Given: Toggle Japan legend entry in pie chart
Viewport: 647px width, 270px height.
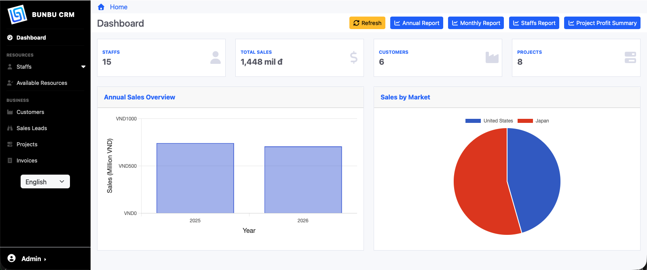Looking at the screenshot, I should (533, 121).
